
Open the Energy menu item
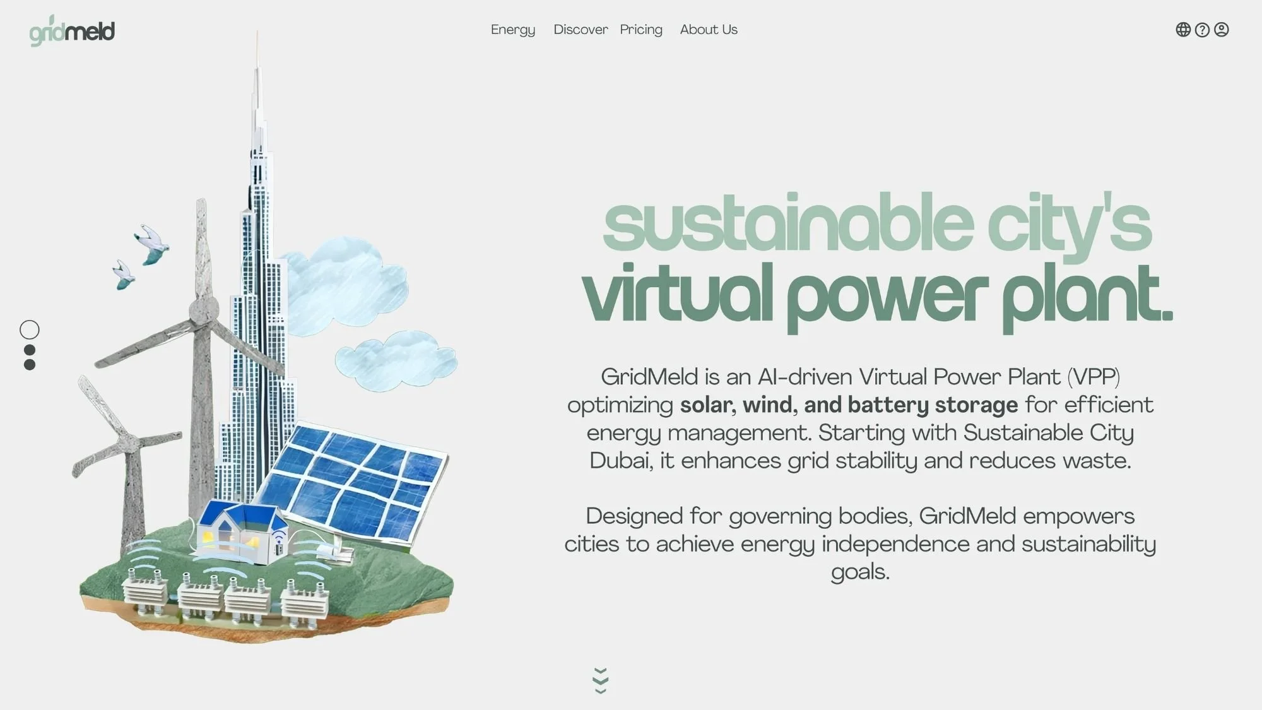coord(513,30)
